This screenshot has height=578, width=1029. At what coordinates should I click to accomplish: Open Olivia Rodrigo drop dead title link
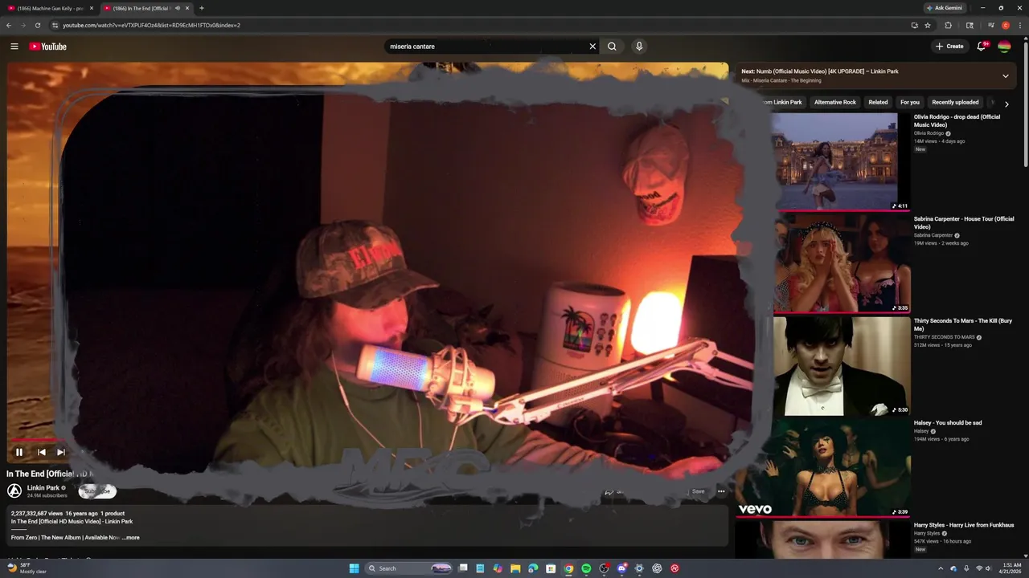(957, 121)
